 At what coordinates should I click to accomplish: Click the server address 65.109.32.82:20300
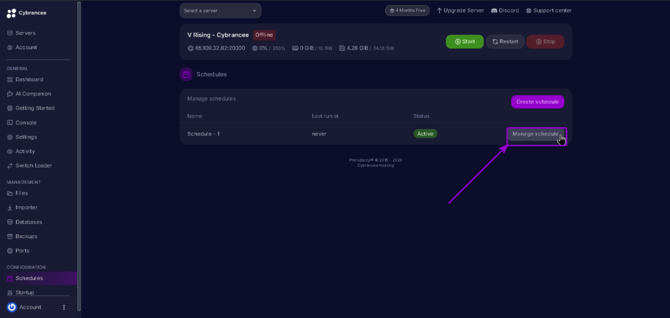point(220,48)
